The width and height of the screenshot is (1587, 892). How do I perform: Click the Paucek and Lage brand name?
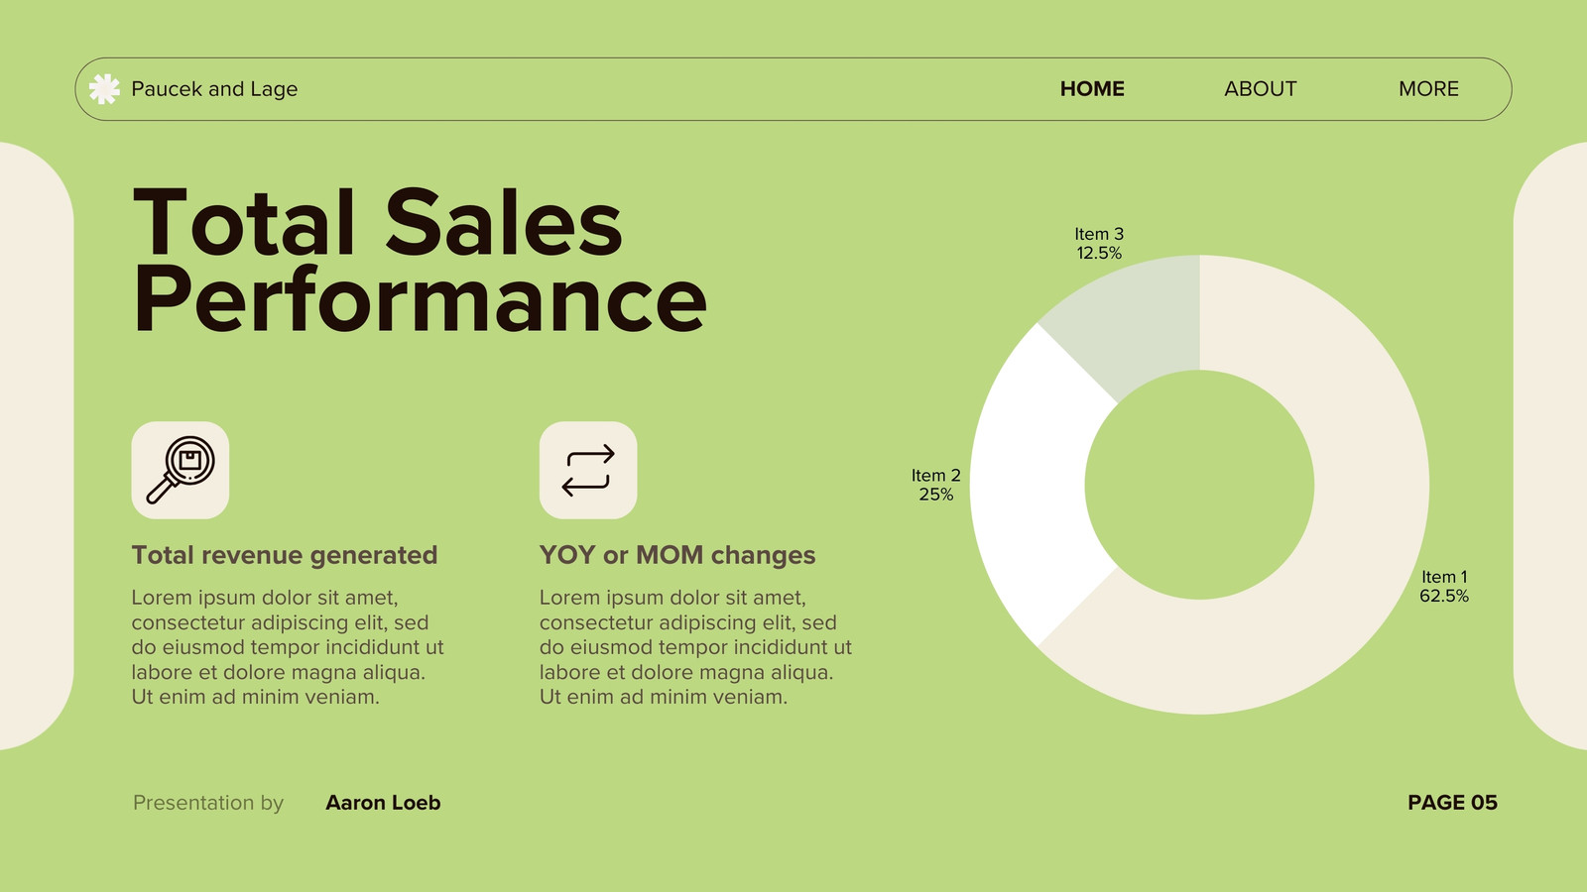point(214,89)
